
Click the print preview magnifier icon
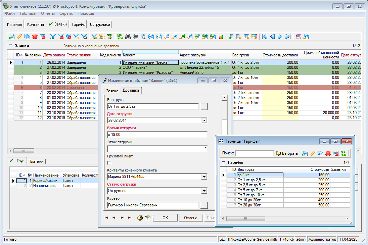[143, 37]
